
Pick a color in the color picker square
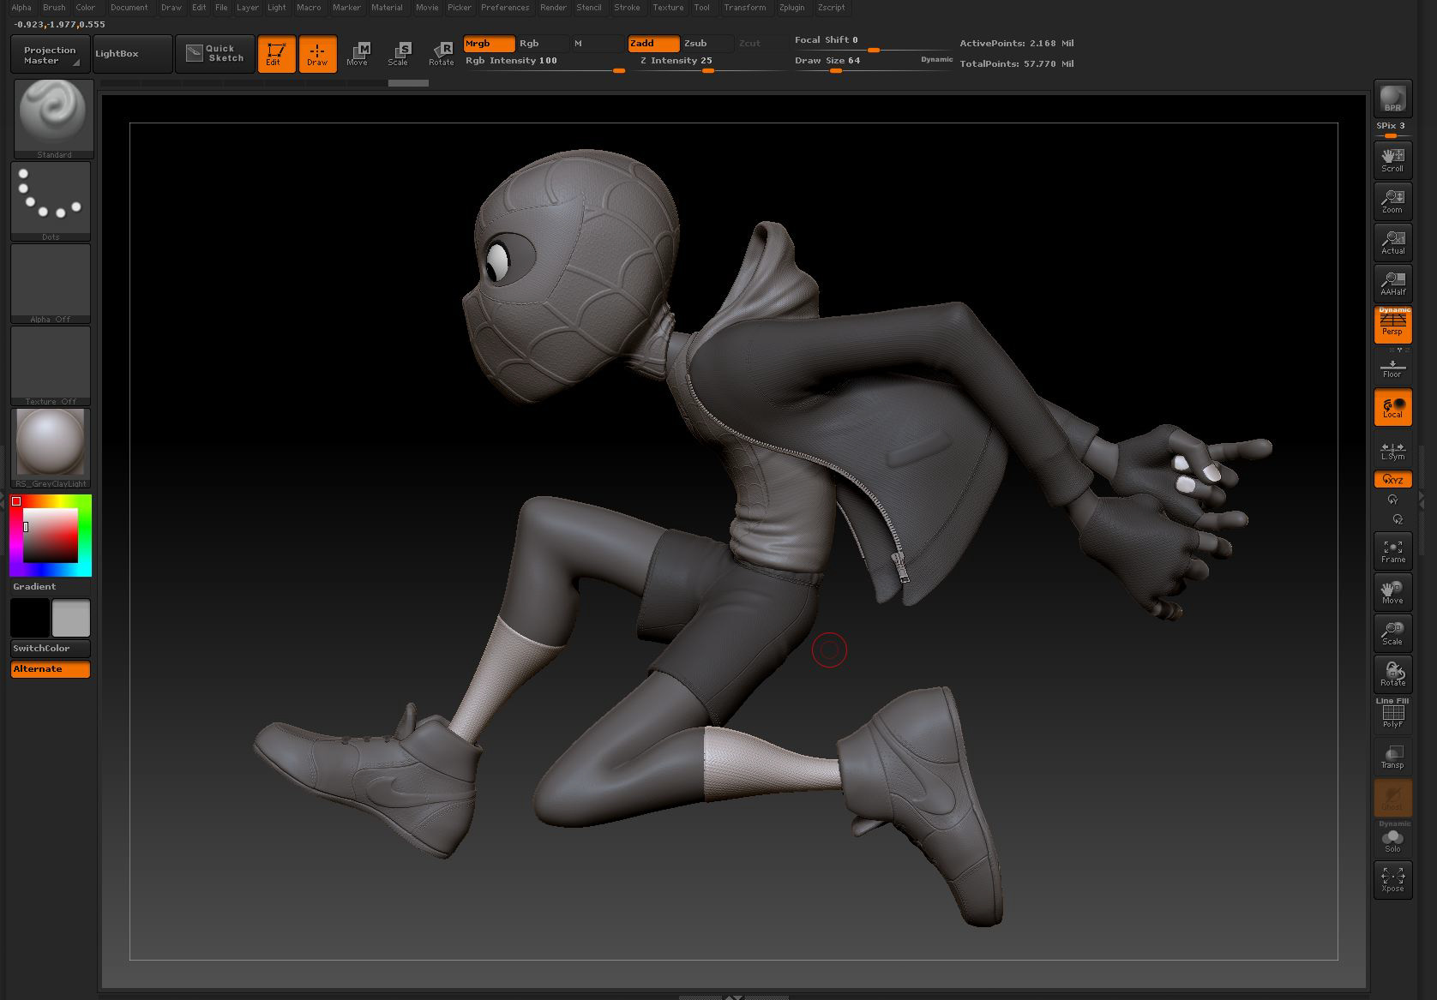pyautogui.click(x=51, y=536)
